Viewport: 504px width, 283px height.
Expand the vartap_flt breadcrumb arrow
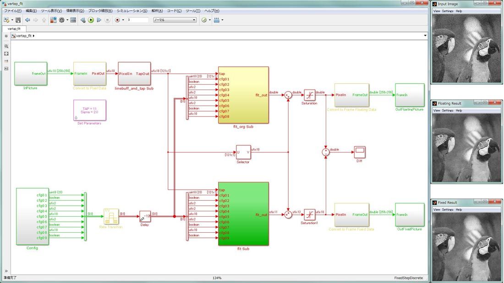point(34,36)
